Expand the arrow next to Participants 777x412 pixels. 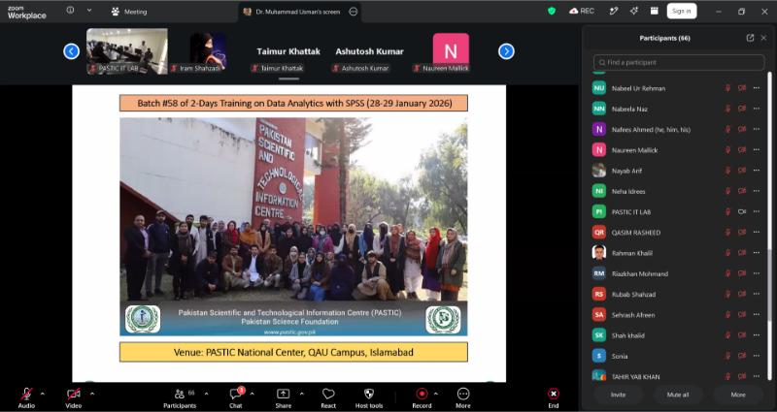[206, 394]
